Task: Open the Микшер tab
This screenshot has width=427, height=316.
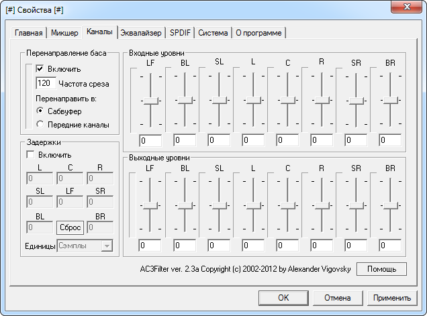Action: (64, 32)
